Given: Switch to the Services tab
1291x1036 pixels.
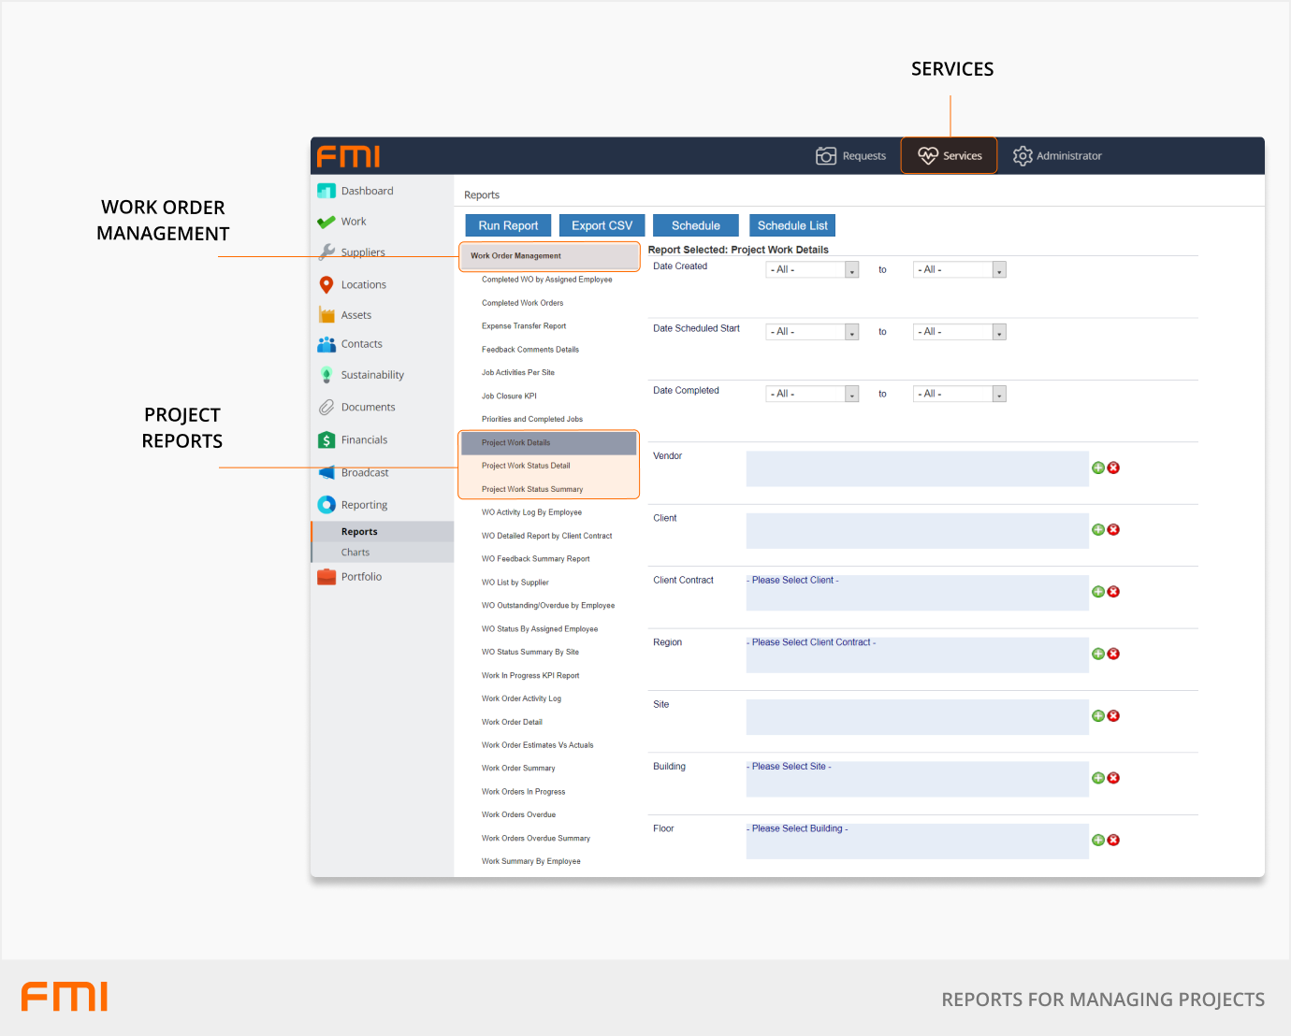Looking at the screenshot, I should click(950, 156).
